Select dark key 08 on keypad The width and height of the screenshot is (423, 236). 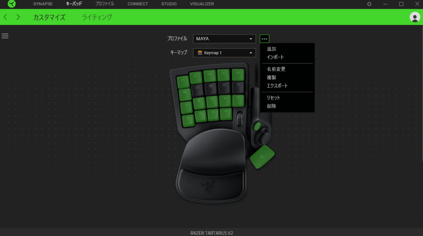(x=211, y=88)
